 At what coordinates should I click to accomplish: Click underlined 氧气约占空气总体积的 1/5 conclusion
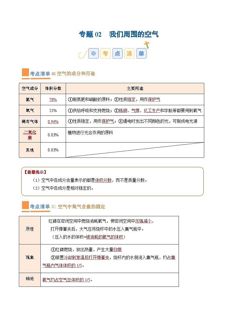click(66, 280)
